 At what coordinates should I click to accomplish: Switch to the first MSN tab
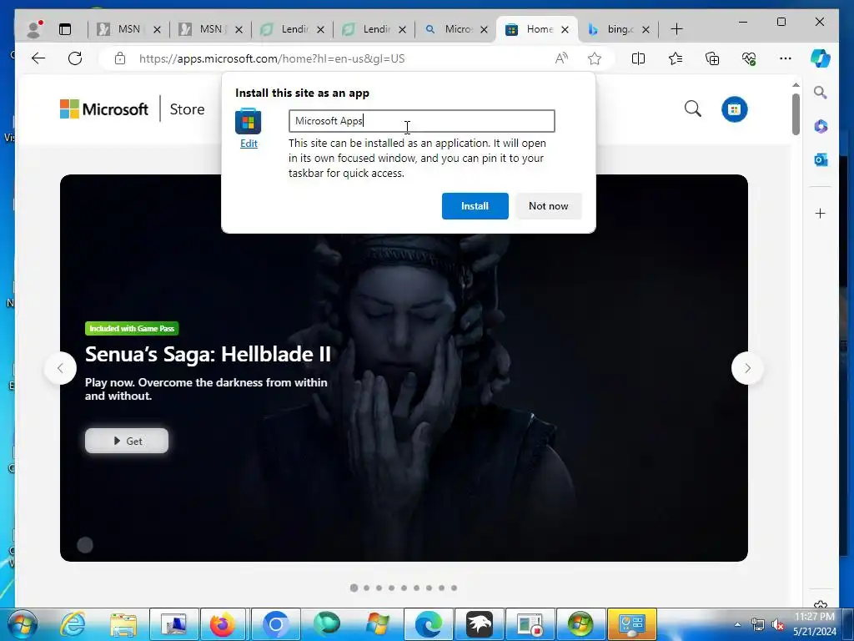coord(128,29)
